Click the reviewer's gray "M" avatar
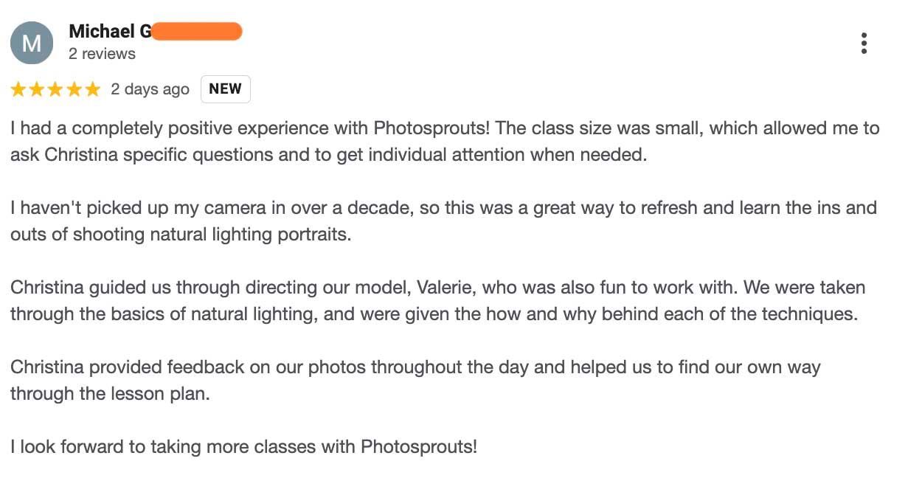Screen dimensions: 922x478 tap(32, 43)
